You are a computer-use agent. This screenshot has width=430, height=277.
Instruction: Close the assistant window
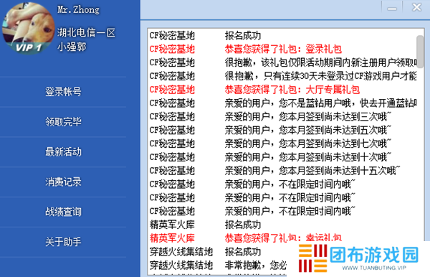click(x=416, y=7)
